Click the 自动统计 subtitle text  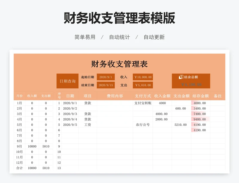[x=119, y=37]
